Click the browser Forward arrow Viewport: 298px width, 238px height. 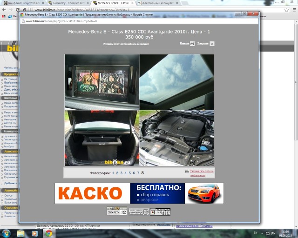pos(11,10)
